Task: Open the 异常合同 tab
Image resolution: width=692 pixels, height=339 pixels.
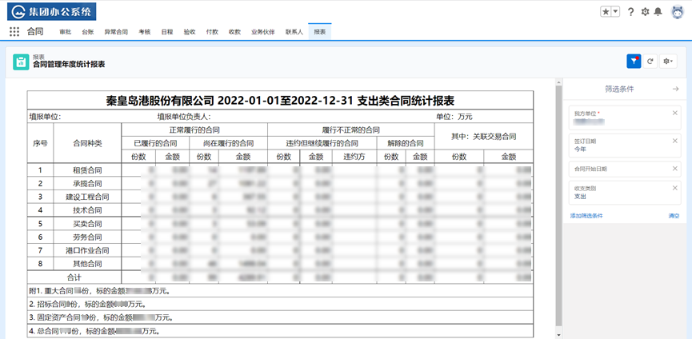Action: coord(116,32)
